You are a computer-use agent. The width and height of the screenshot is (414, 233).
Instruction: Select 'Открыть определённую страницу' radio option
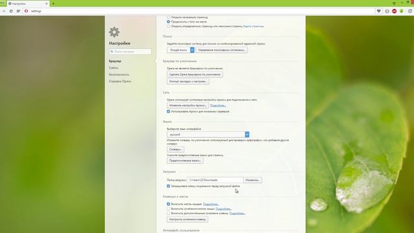pos(168,26)
